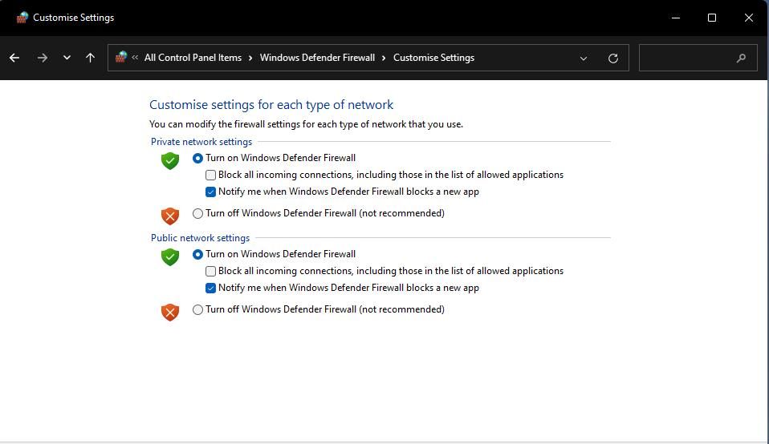The height and width of the screenshot is (444, 769).
Task: Click the Refresh icon in address bar
Action: (613, 58)
